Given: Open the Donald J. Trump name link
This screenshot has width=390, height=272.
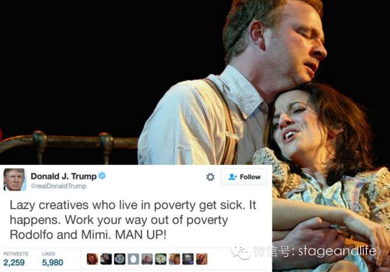Looking at the screenshot, I should click(63, 176).
